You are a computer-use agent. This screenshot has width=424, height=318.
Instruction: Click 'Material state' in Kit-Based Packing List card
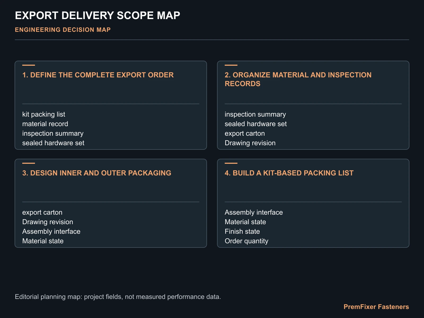pyautogui.click(x=245, y=222)
